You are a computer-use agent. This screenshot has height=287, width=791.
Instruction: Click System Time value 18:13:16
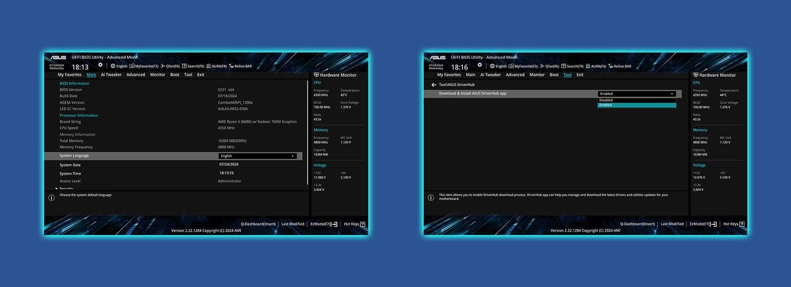pyautogui.click(x=226, y=173)
